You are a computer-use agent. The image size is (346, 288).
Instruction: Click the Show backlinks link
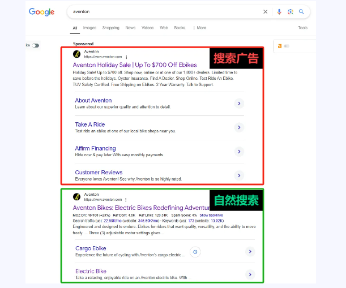click(x=211, y=215)
